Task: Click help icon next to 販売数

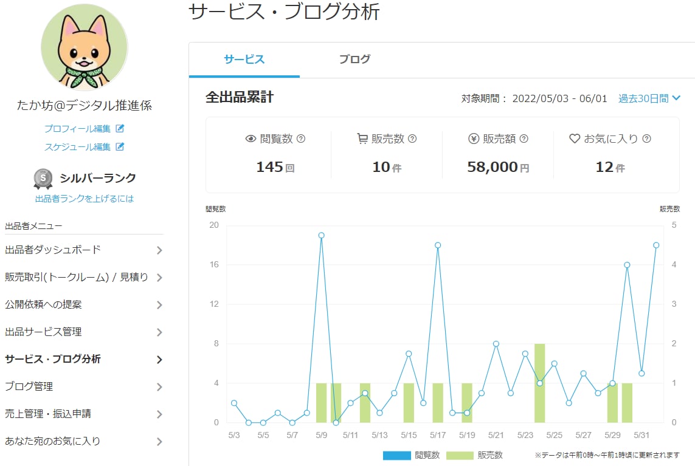Action: (412, 139)
